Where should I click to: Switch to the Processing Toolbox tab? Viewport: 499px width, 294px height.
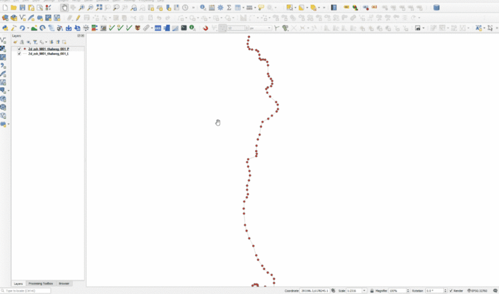click(x=41, y=283)
